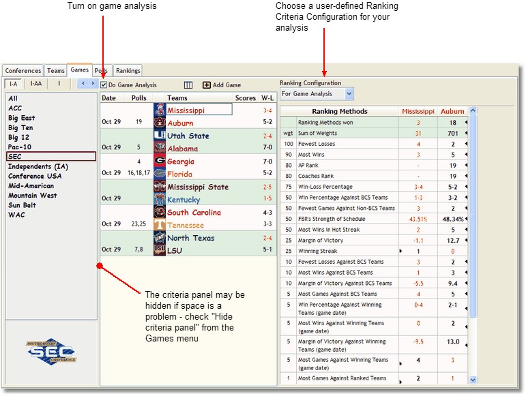Click the Fewest Losses ranking method row
This screenshot has height=396, width=526.
(x=374, y=144)
